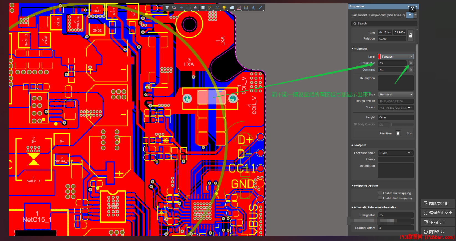Click the magnifier icon in Search box
456x241 pixels.
pos(355,24)
